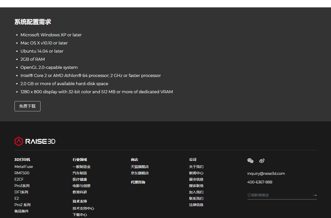Screen dimensions: 331x218
Task: Open the Pro3系列 link
Action: coord(22,186)
